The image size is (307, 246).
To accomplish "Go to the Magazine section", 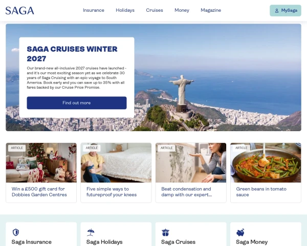I will pyautogui.click(x=211, y=10).
